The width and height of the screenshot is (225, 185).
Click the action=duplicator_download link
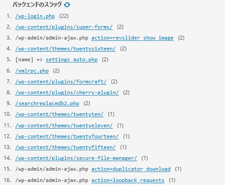tap(131, 169)
